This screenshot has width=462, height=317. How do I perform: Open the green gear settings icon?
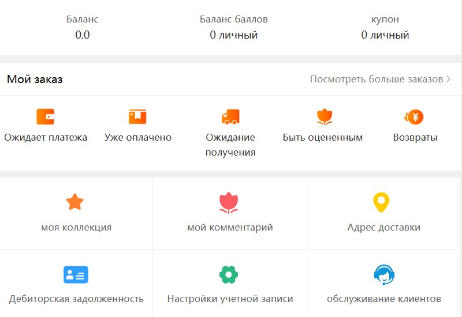coord(229,275)
